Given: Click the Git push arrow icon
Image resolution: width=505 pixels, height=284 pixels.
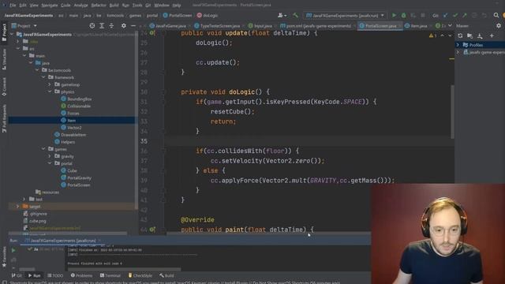Looking at the screenshot, I should 465,15.
